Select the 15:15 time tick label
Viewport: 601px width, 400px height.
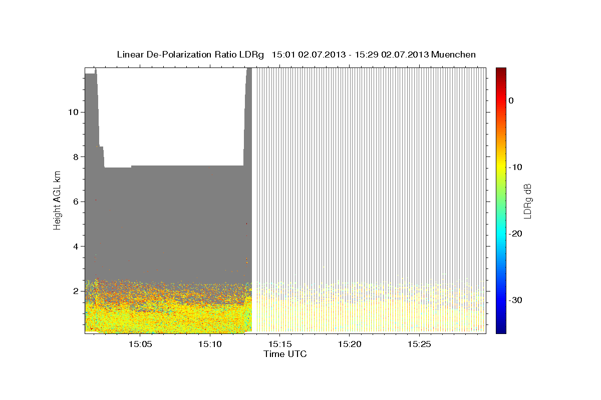[279, 344]
